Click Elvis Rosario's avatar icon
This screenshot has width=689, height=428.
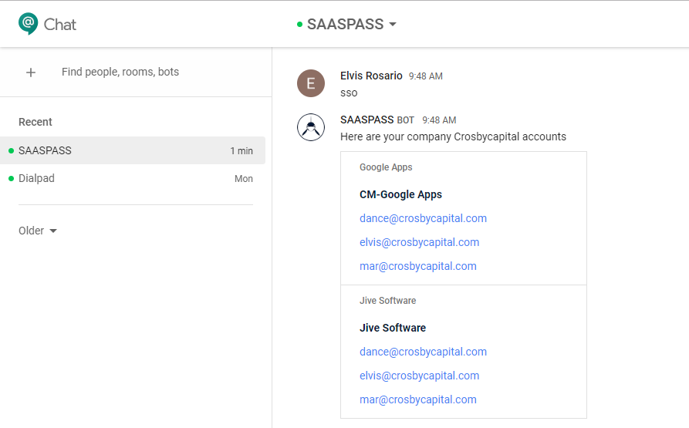tap(311, 83)
